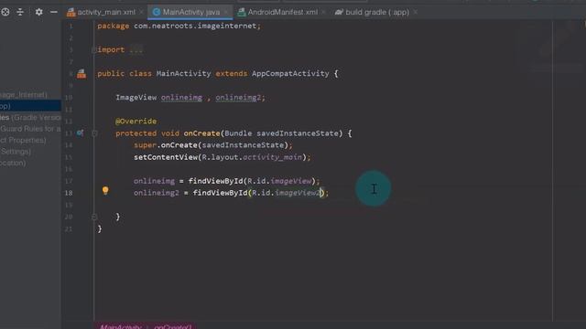Screen dimensions: 586x329
Task: Open AndroidManifest.xml tab
Action: pyautogui.click(x=283, y=12)
